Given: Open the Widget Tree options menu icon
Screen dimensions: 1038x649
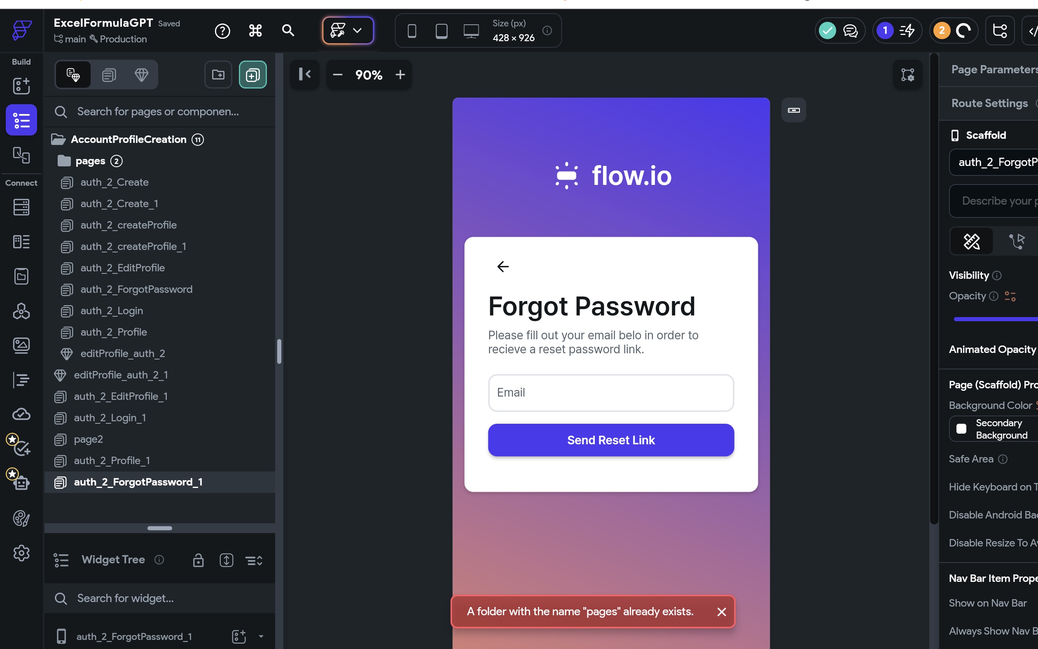Looking at the screenshot, I should [x=254, y=560].
